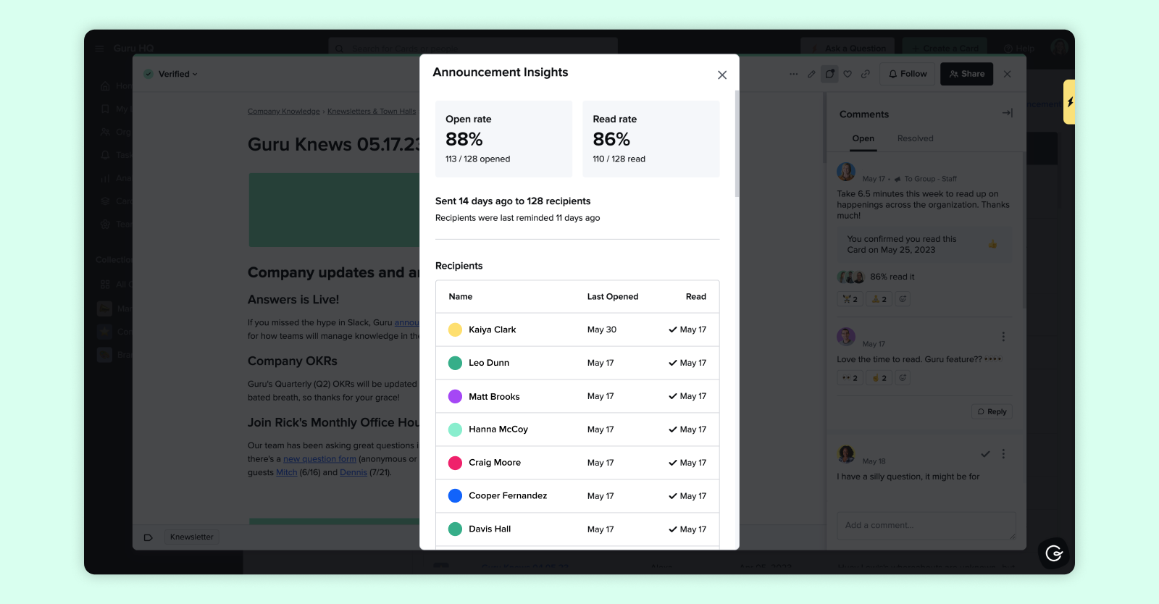The width and height of the screenshot is (1159, 604).
Task: Open the card's more options ellipsis menu
Action: click(x=793, y=74)
